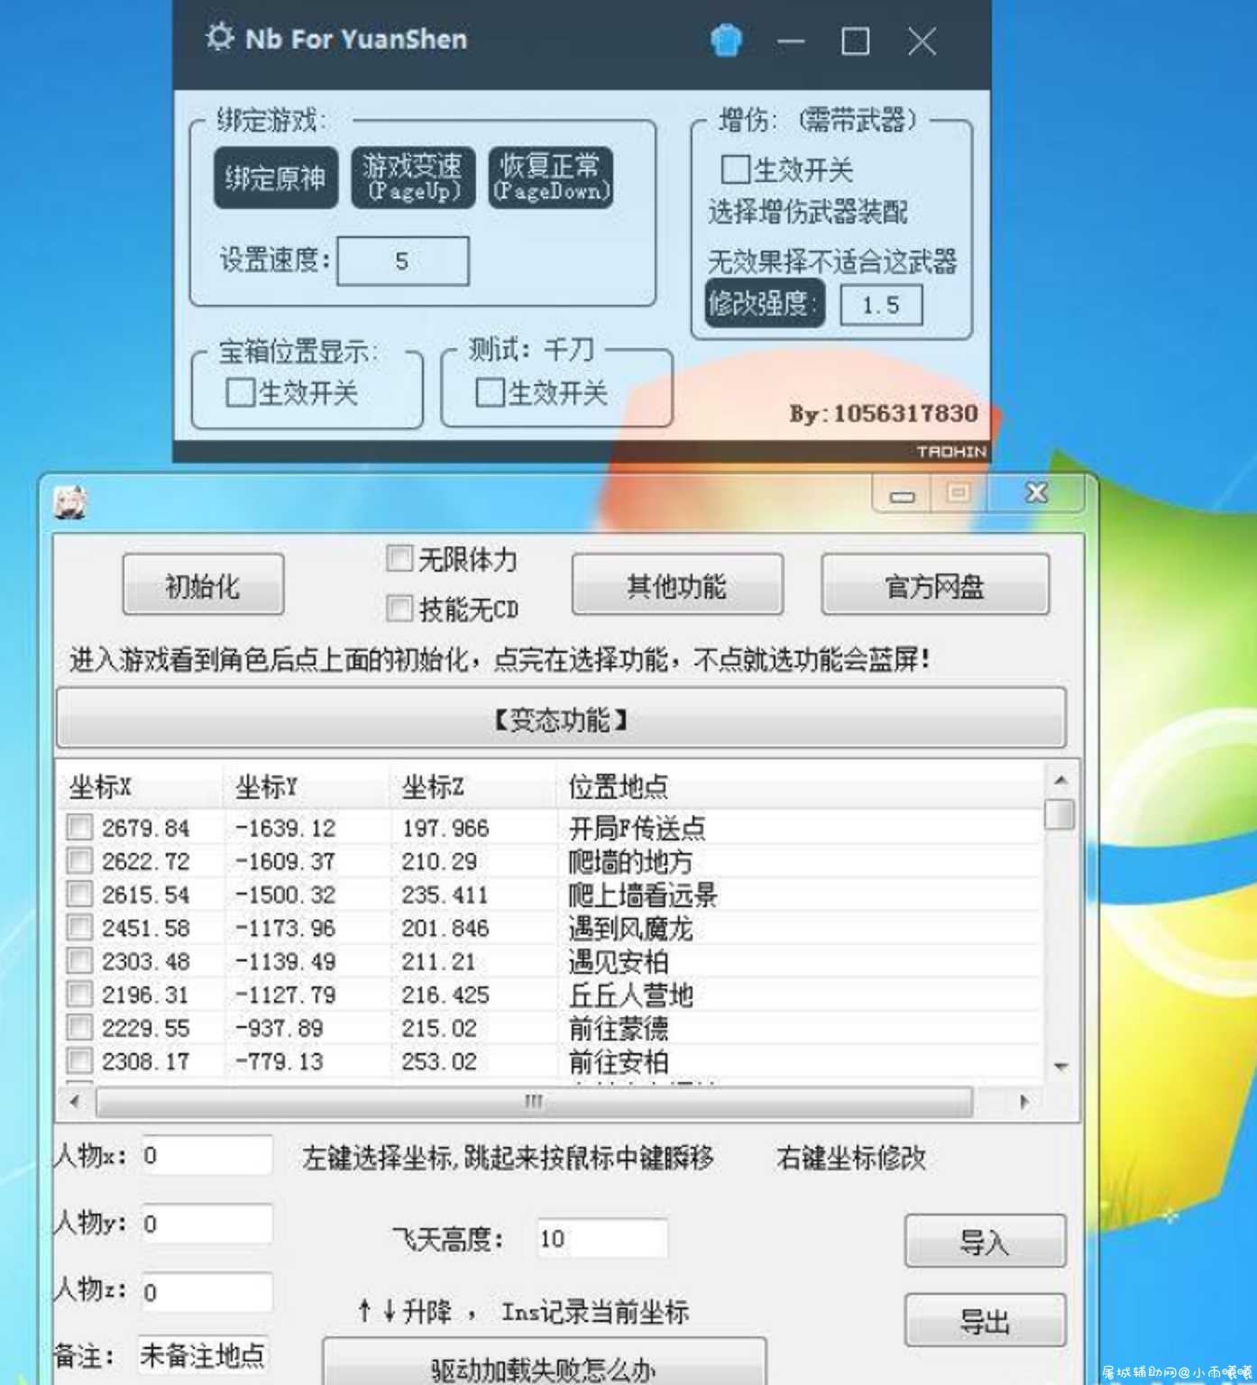
Task: Check the 前往安柏 row checkbox
Action: coord(79,1060)
